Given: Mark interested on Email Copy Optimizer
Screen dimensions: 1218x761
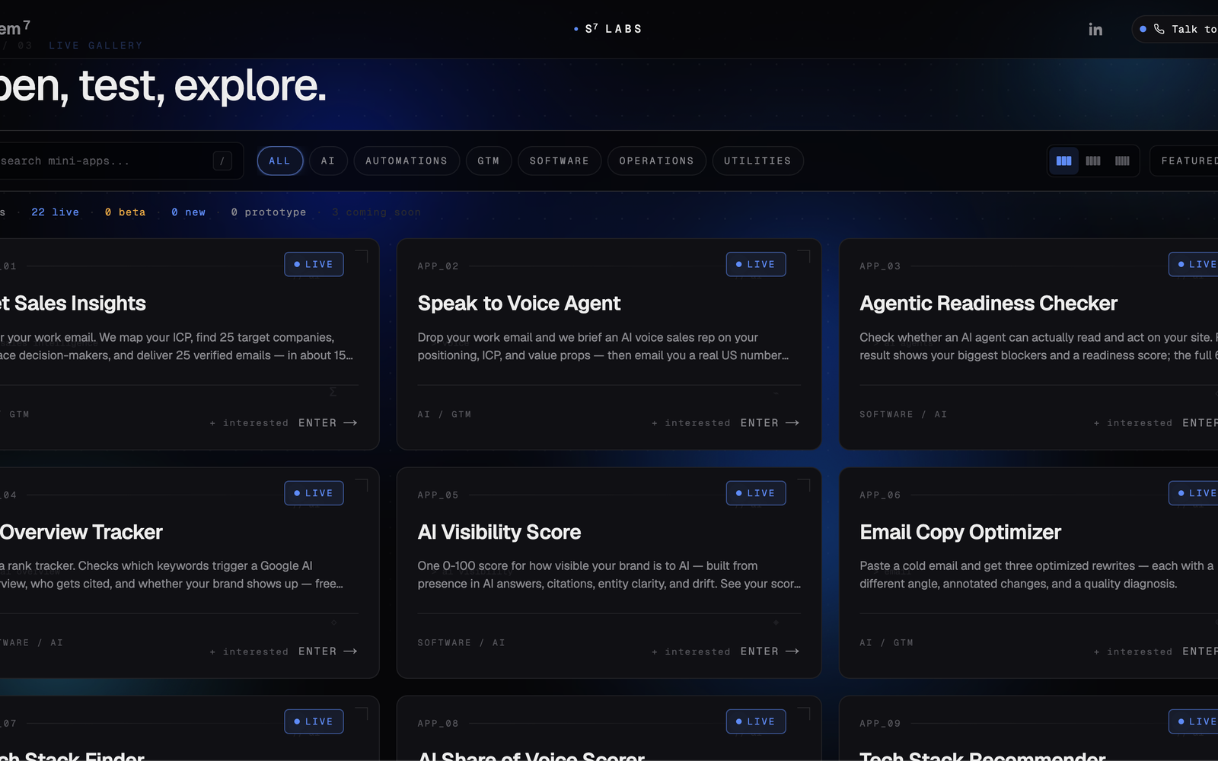Looking at the screenshot, I should pyautogui.click(x=1133, y=652).
